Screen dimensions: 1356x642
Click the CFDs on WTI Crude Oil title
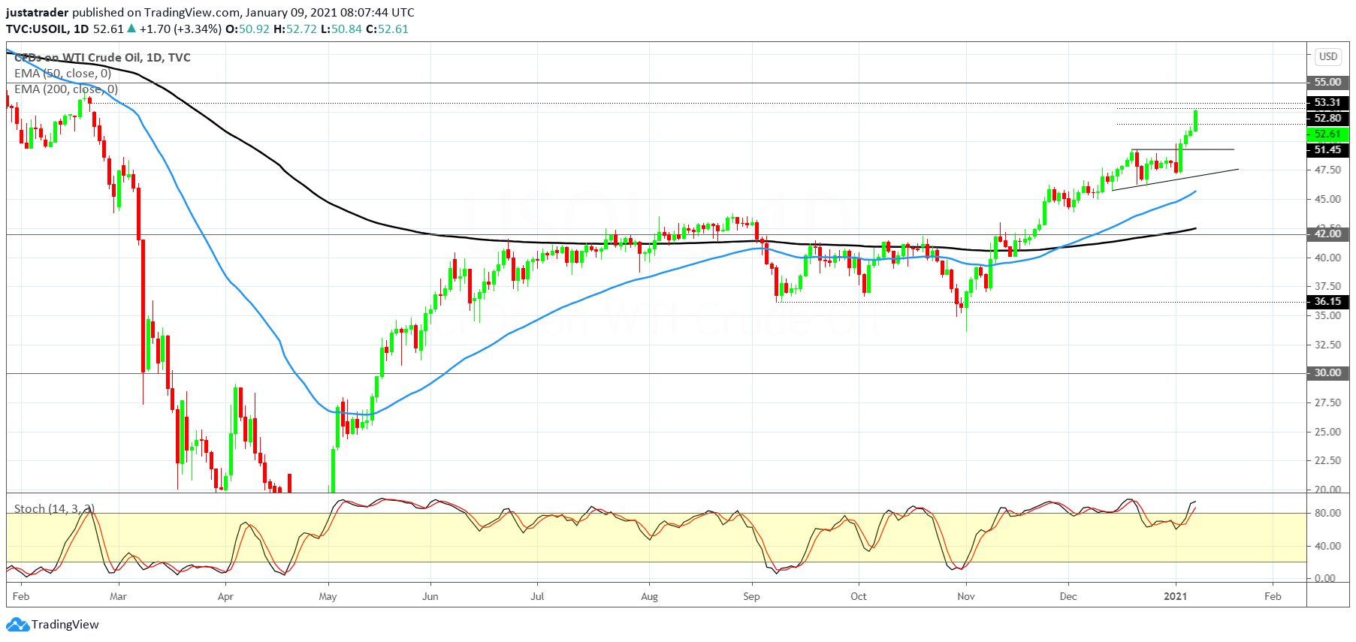coord(102,58)
